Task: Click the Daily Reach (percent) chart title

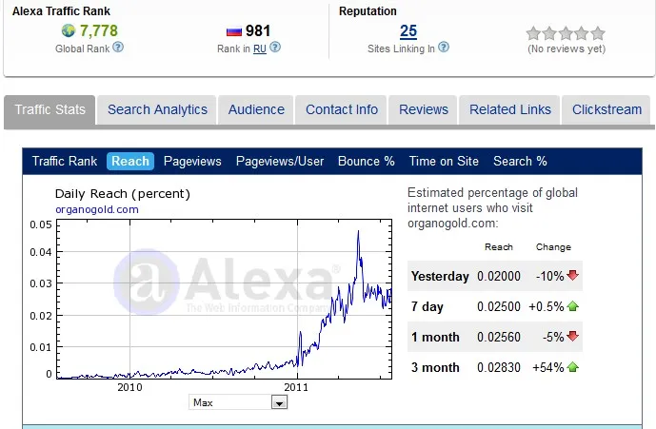Action: [x=123, y=194]
